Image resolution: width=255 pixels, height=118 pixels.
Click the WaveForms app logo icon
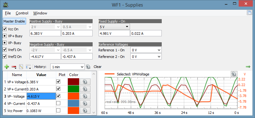click(x=5, y=5)
